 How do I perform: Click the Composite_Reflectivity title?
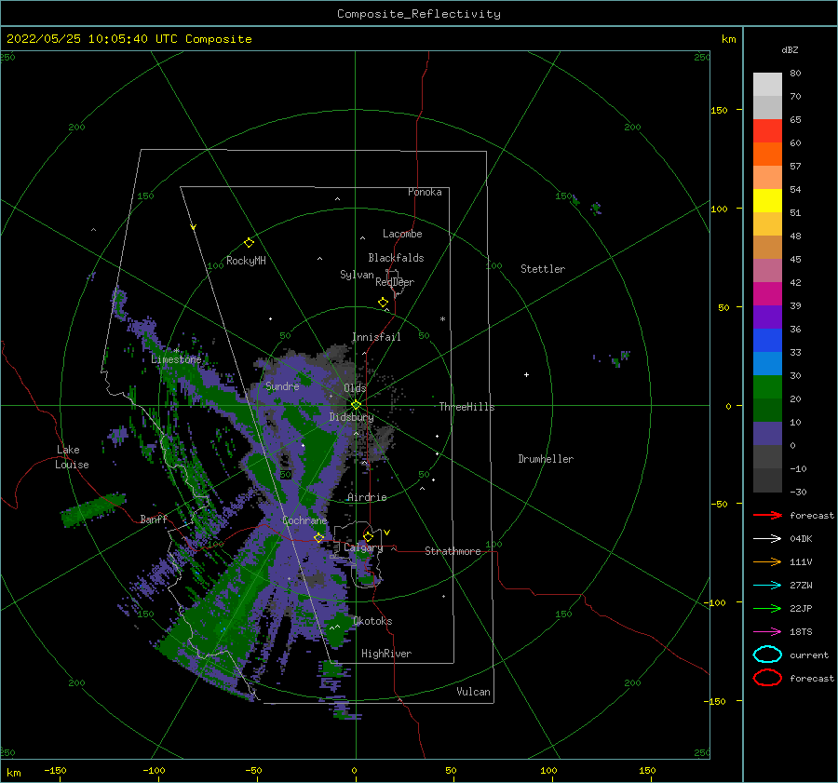pyautogui.click(x=419, y=14)
